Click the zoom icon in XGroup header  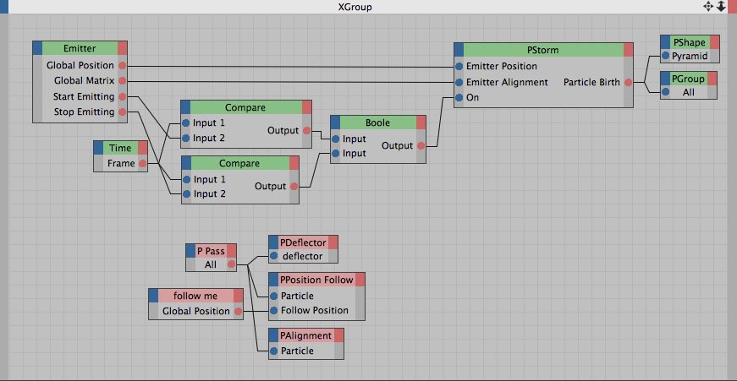(x=721, y=7)
